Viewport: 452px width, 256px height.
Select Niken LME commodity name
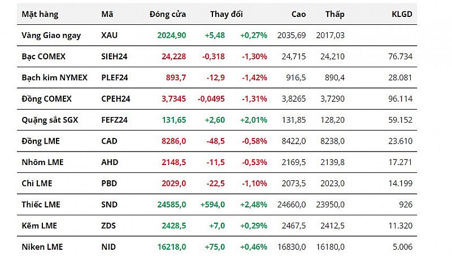pos(42,247)
